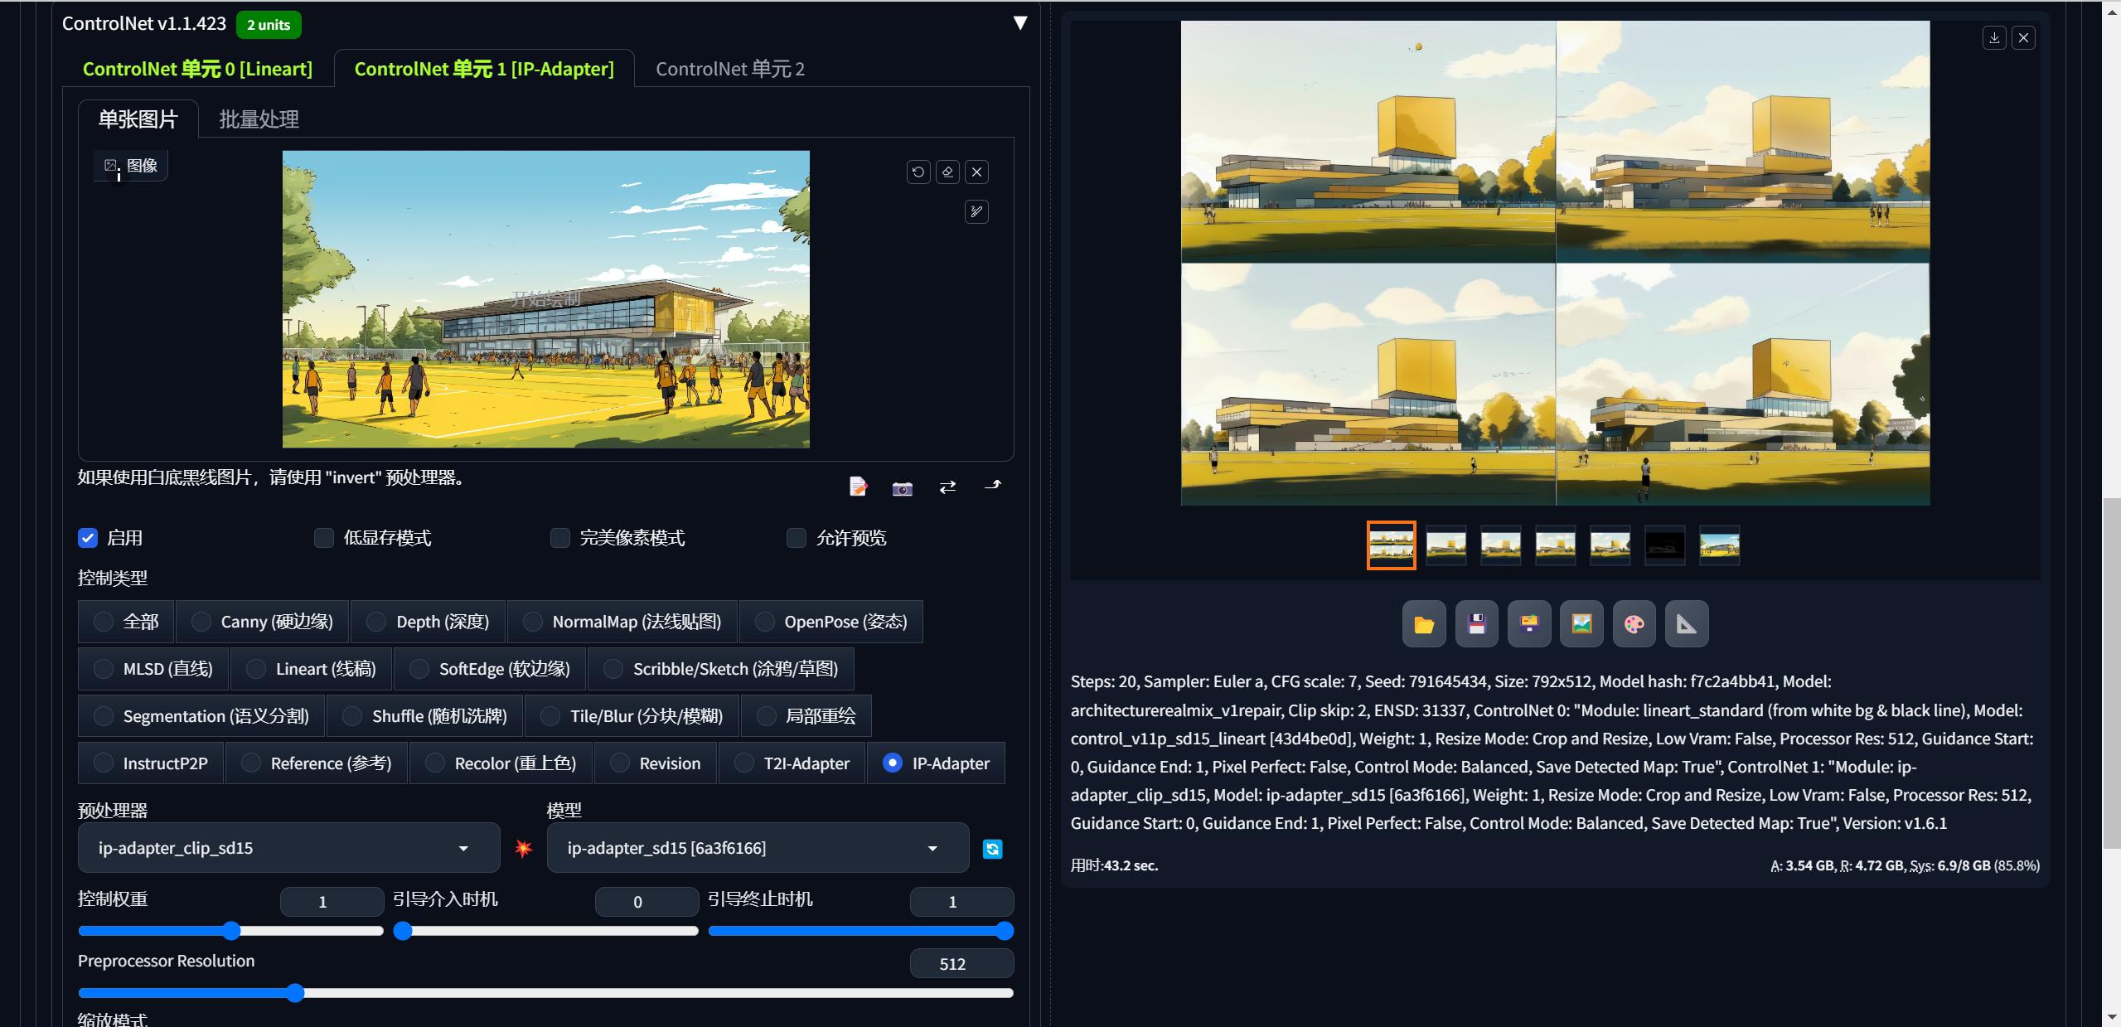Open the 模型 ip-adapter_sd15 dropdown

click(x=757, y=848)
